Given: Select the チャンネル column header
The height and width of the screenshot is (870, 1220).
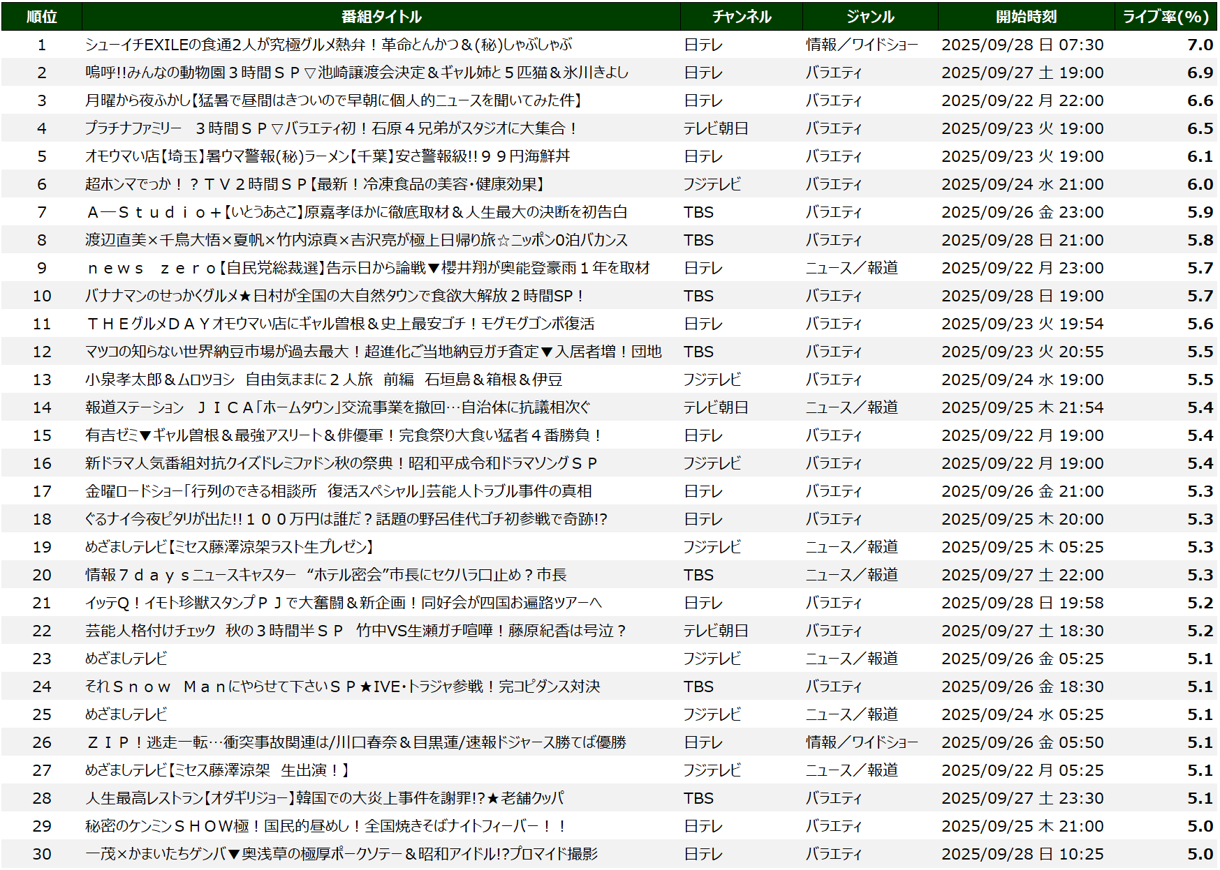Looking at the screenshot, I should click(x=741, y=17).
